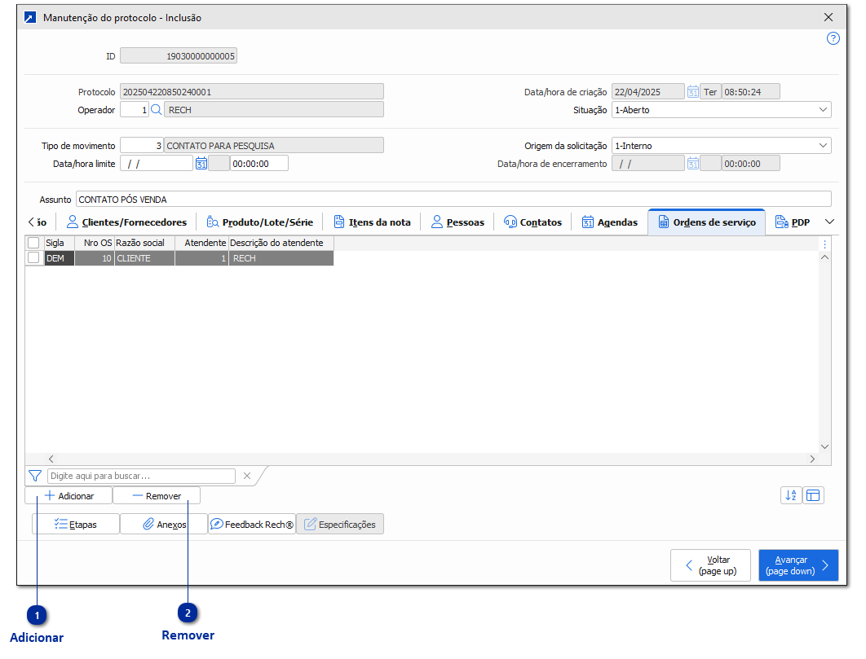
Task: Click the Assunto input field
Action: click(453, 200)
